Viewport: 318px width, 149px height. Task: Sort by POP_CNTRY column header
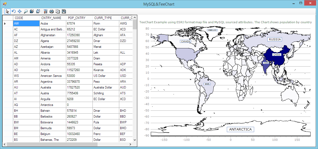pos(79,18)
